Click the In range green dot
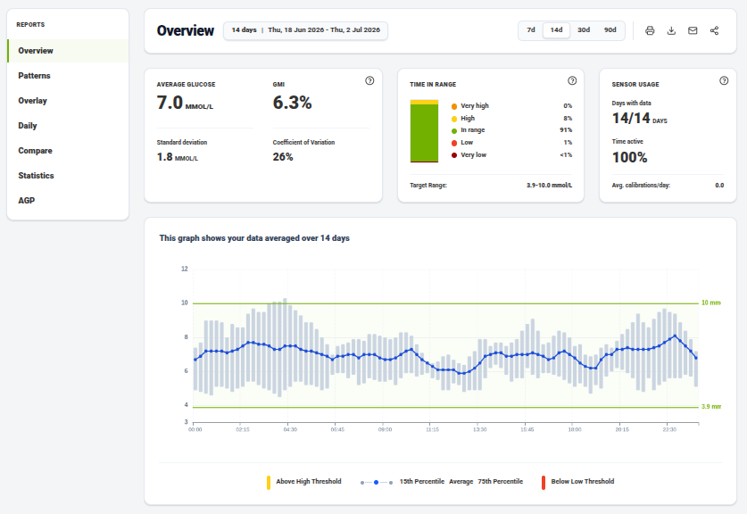Viewport: 747px width, 514px height. [454, 130]
